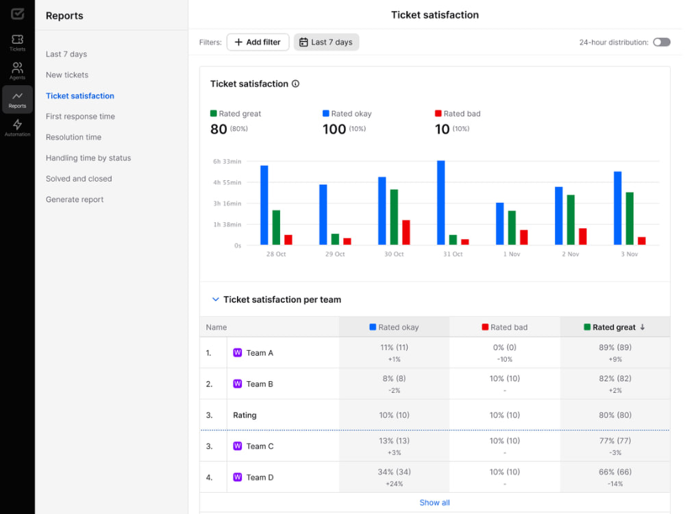Sort table by Rated great column
Image resolution: width=685 pixels, height=514 pixels.
(614, 327)
